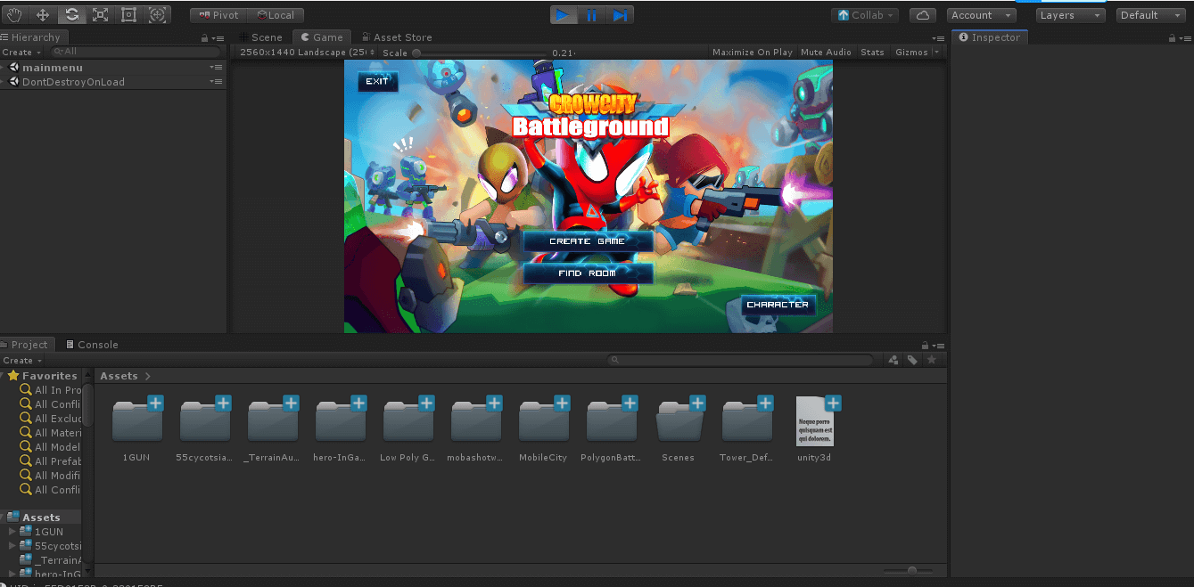Click the search by label icon
The width and height of the screenshot is (1194, 587).
click(x=912, y=360)
